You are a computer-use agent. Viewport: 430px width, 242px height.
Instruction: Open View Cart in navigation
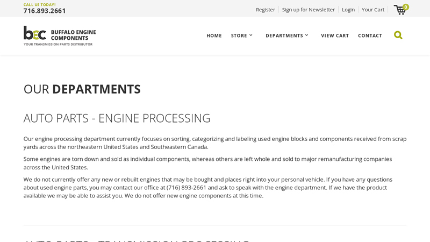pyautogui.click(x=335, y=35)
